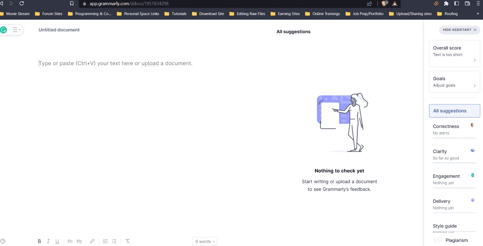Open the Forum Sites bookmarks folder
Screen dimensions: 483x246
(x=49, y=14)
